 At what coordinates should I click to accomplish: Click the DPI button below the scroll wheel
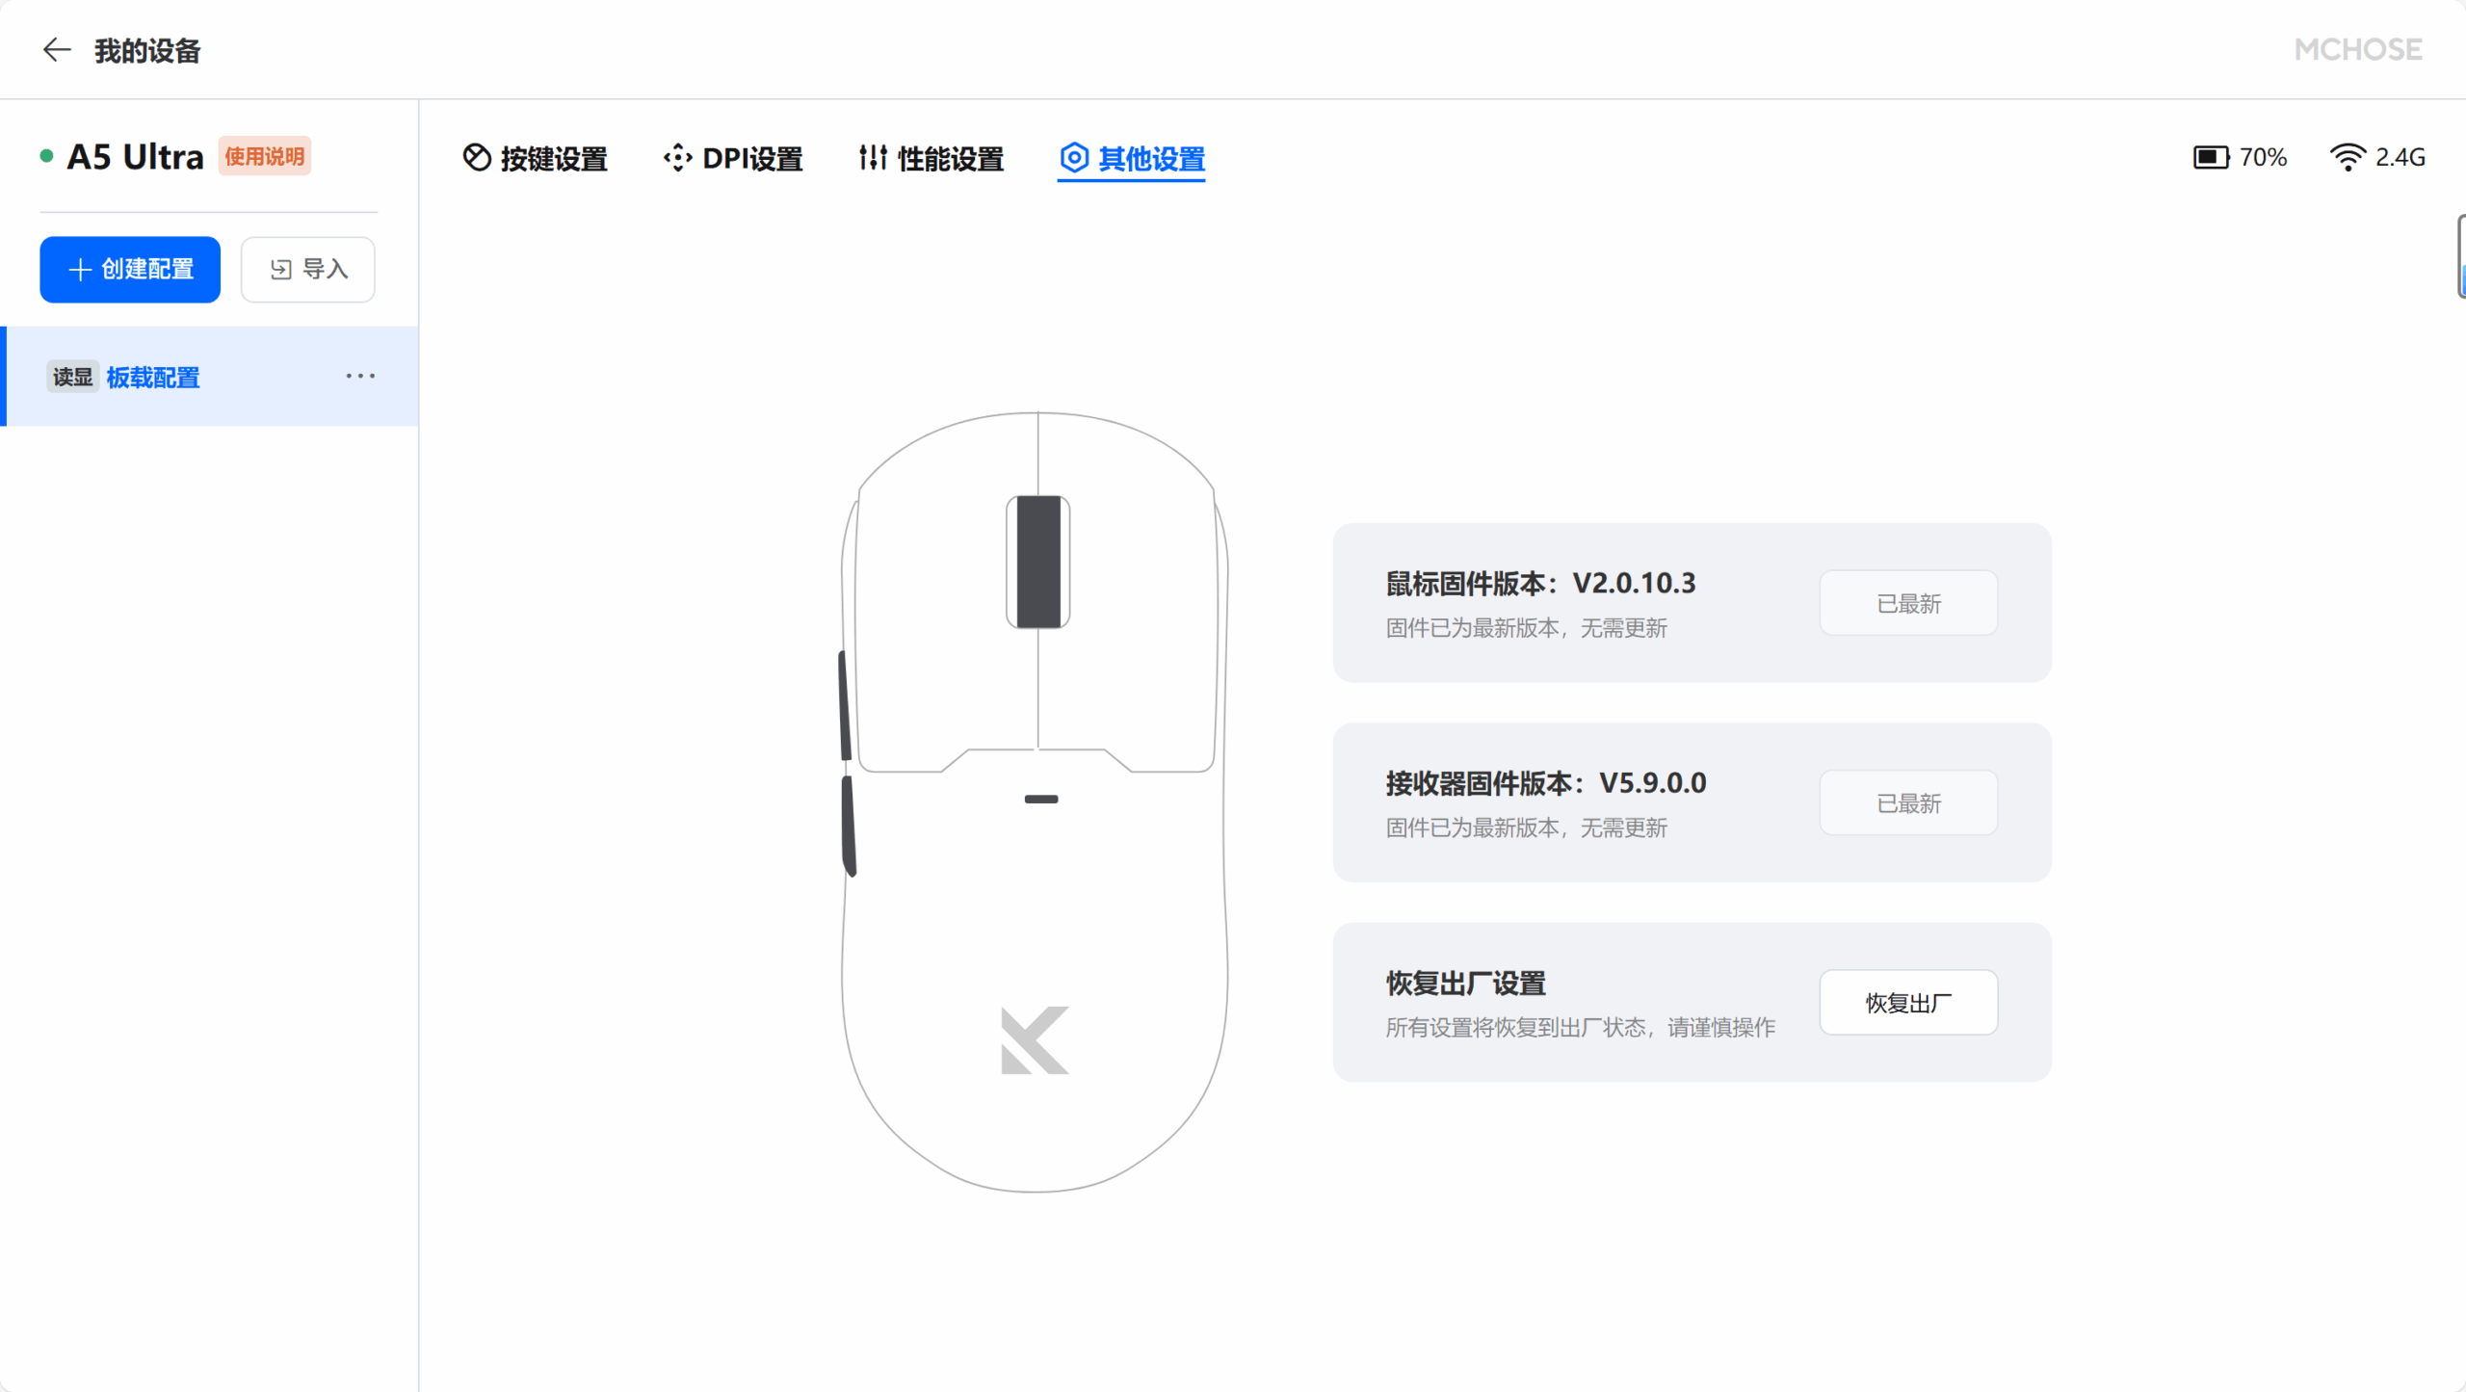pyautogui.click(x=1040, y=799)
